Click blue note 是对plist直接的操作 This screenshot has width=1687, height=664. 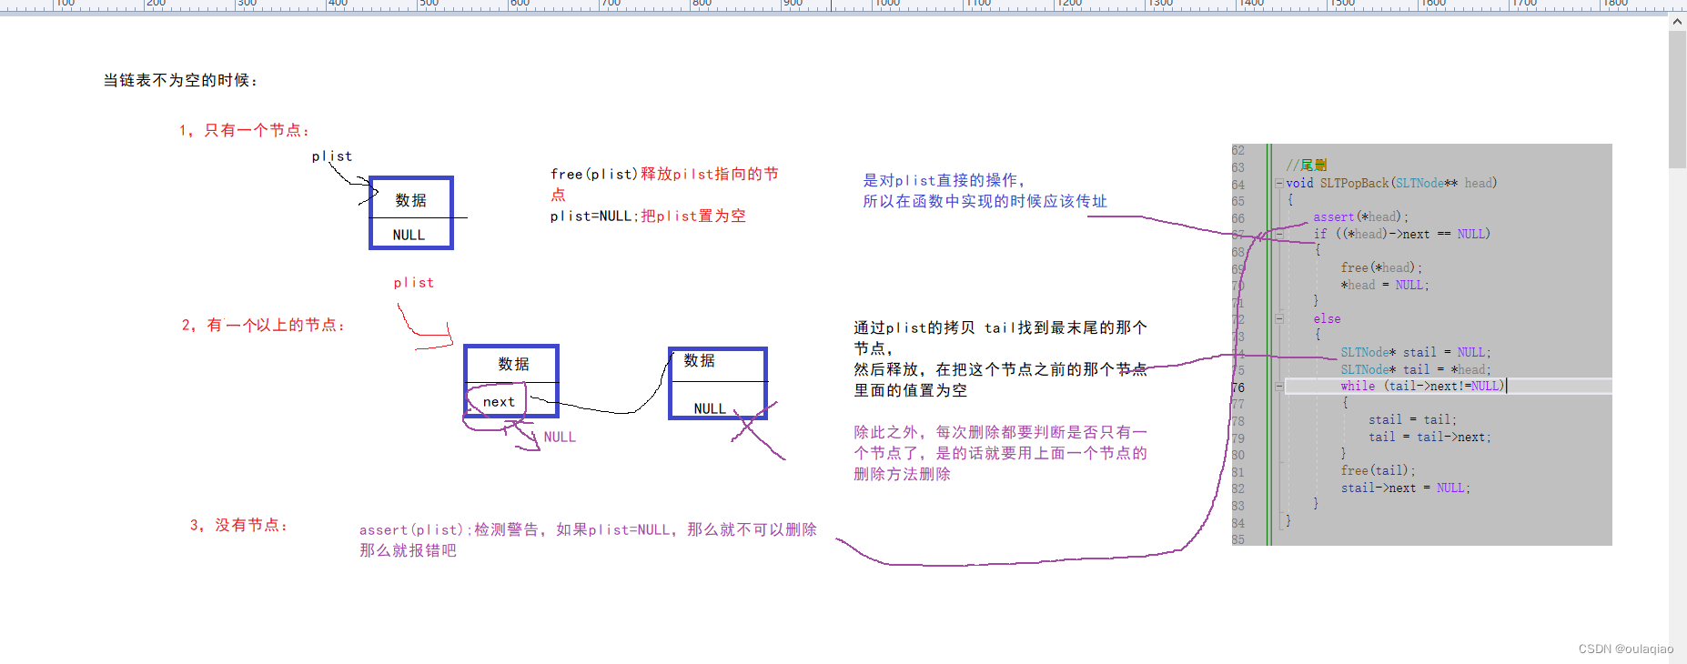point(944,180)
